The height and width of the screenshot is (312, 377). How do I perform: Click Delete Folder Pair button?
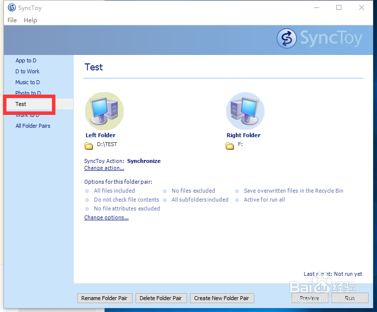coord(161,298)
